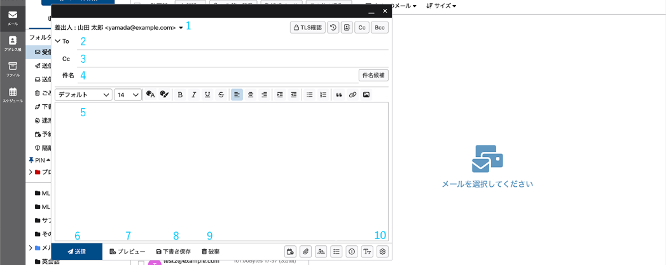Insert a signature using the signature icon
The width and height of the screenshot is (666, 265).
pos(321,252)
